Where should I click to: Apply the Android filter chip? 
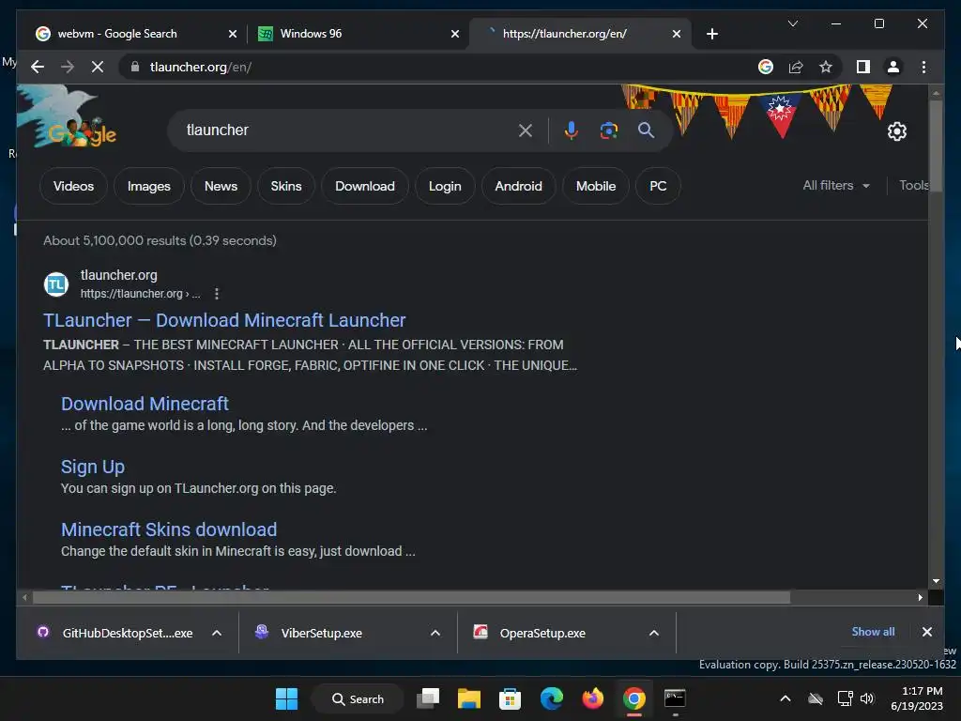518,186
